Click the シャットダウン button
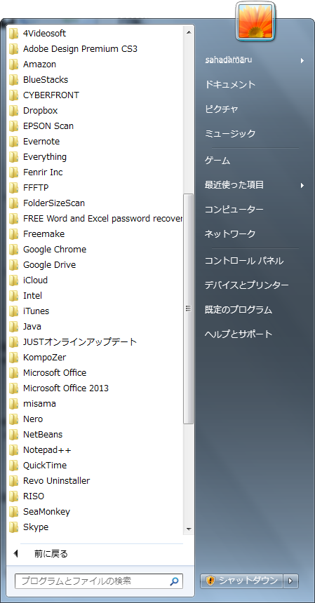Viewport: 315px width, 603px height. pos(242,581)
